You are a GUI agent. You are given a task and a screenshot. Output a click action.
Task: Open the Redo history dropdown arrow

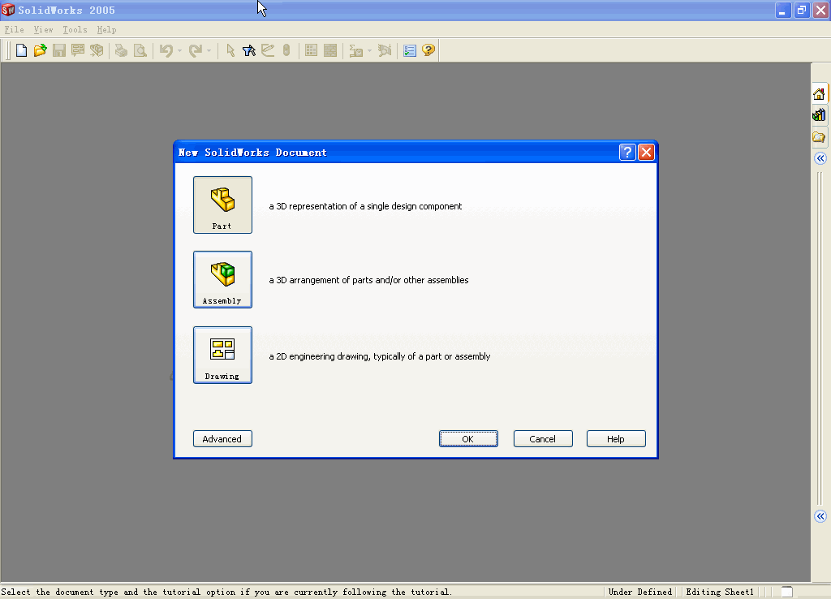(x=209, y=51)
